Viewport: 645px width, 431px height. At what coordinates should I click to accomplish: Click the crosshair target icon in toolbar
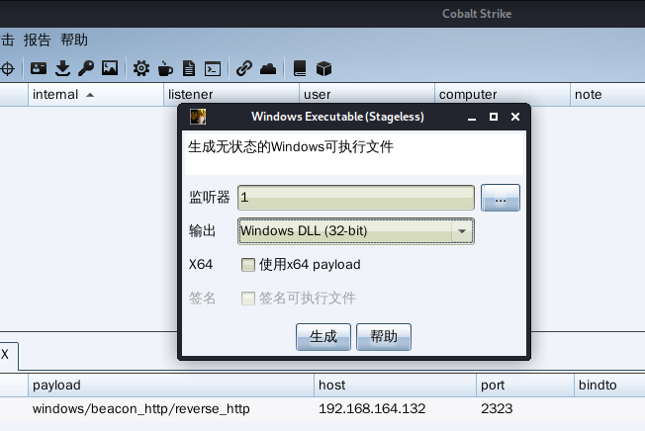(x=7, y=68)
